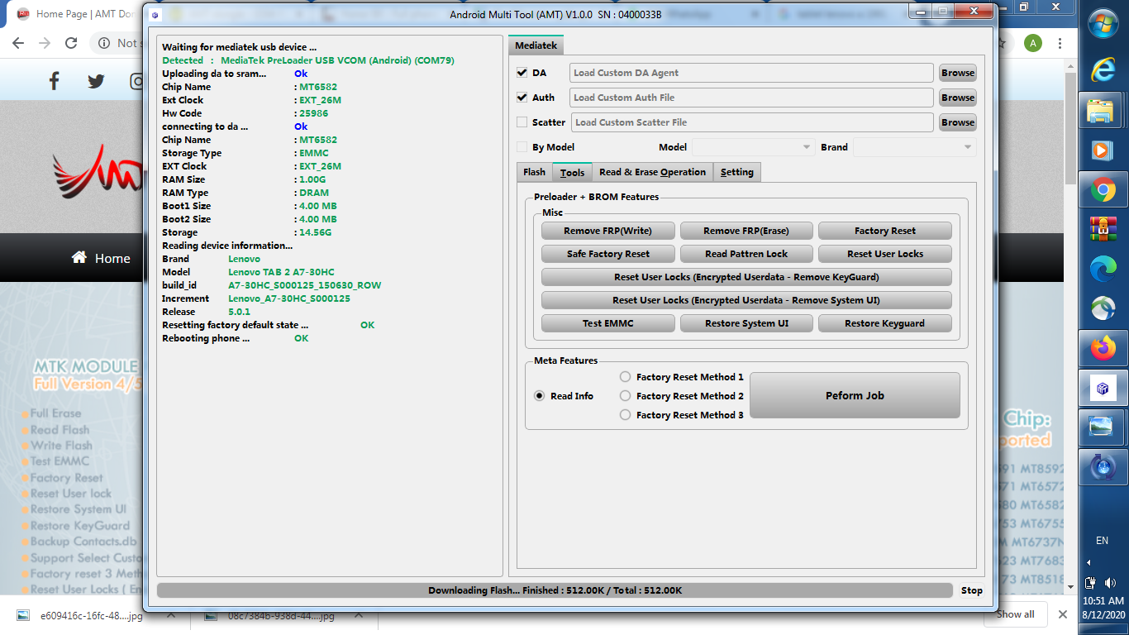Viewport: 1129px width, 635px height.
Task: Click Read Pattren Lock button
Action: [746, 254]
